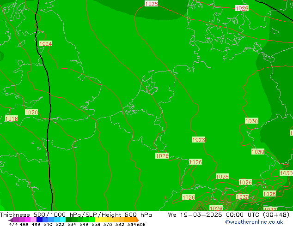293x226 pixels.
Task: Select the forecast offset text '(00+48)'
Action: [x=276, y=214]
